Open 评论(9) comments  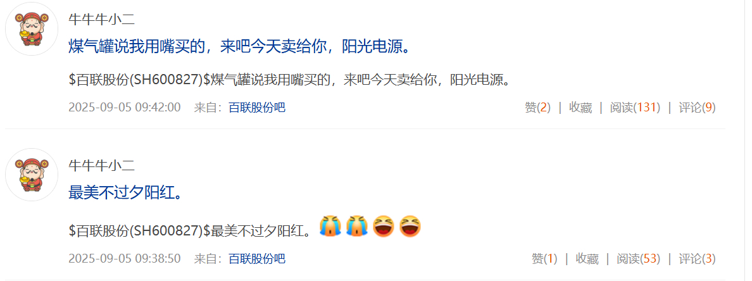pyautogui.click(x=697, y=108)
